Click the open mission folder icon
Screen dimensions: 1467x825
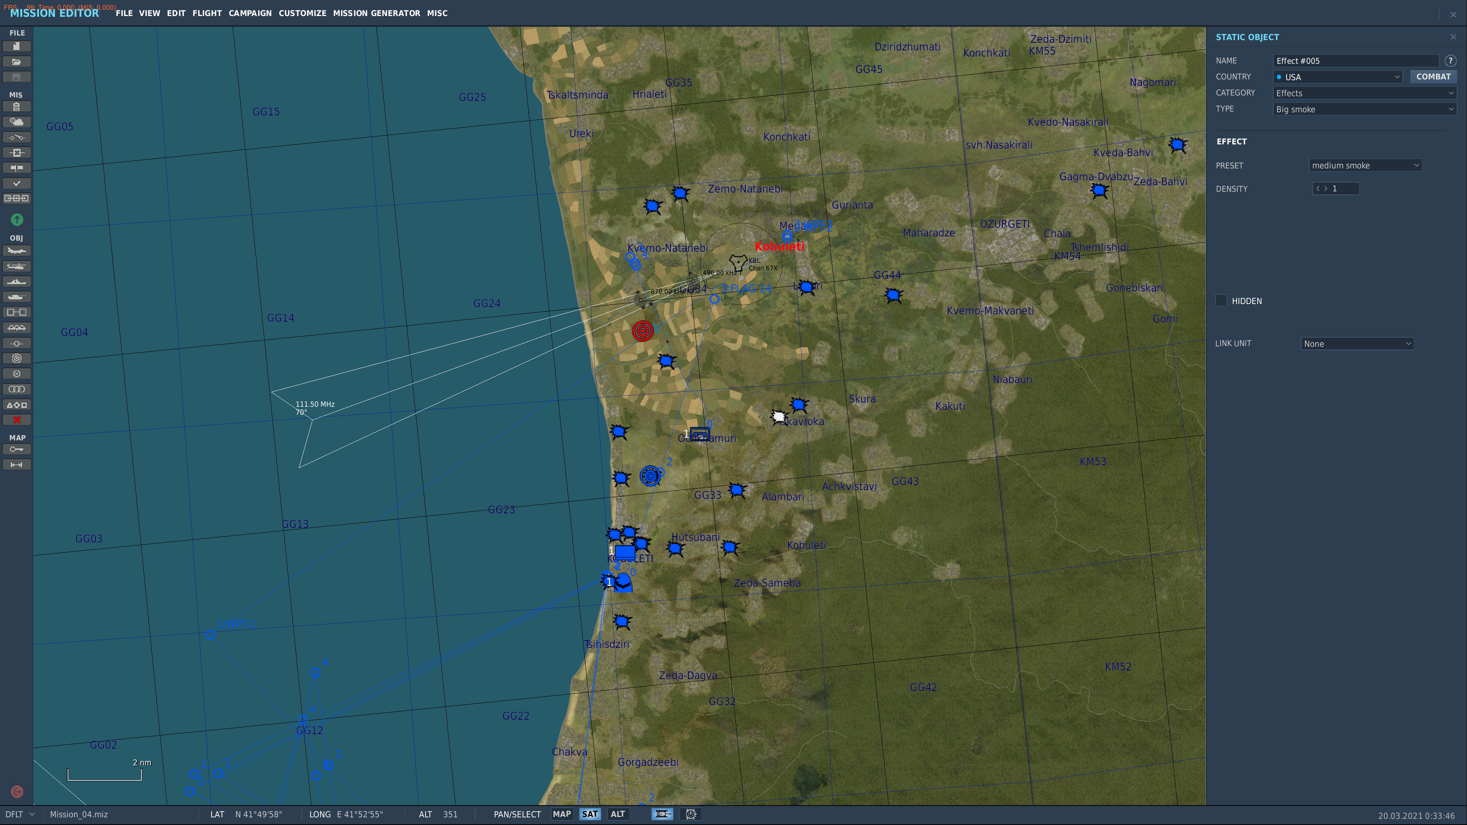click(16, 61)
